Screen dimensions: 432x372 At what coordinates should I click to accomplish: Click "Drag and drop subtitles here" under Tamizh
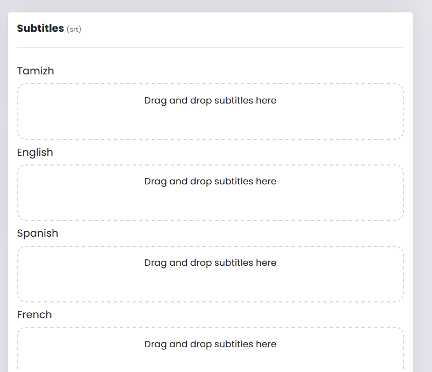(210, 100)
